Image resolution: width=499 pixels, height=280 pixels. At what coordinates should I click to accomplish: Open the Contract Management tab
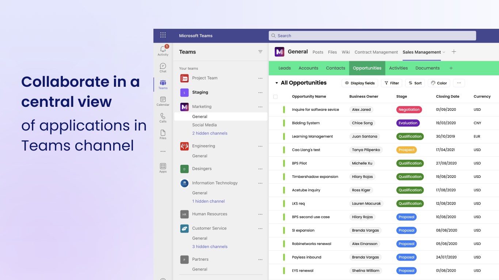(x=376, y=52)
